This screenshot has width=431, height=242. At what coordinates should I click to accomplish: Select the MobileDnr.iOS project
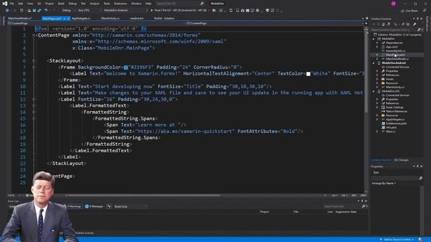(391, 91)
